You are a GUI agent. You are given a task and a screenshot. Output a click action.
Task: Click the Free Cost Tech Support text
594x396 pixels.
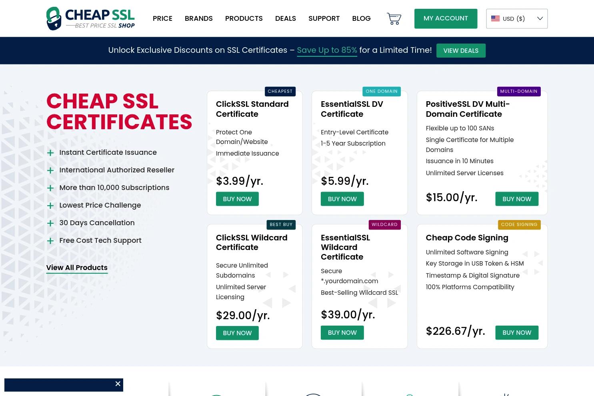tap(100, 240)
